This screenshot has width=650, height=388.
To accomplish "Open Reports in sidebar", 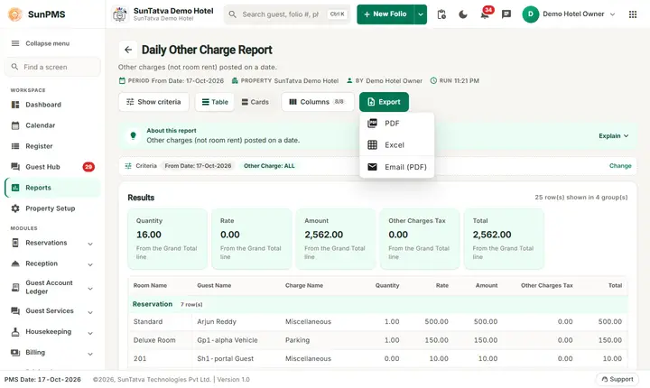I will 52,188.
